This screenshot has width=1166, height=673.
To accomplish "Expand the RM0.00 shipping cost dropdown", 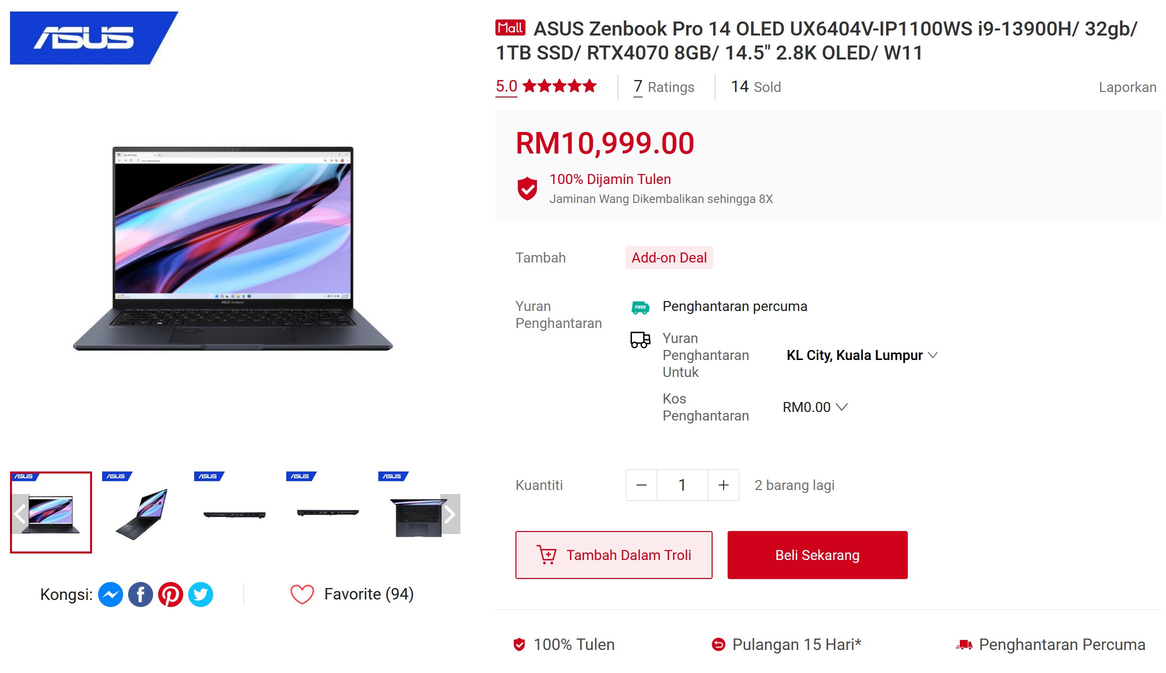I will pyautogui.click(x=815, y=407).
